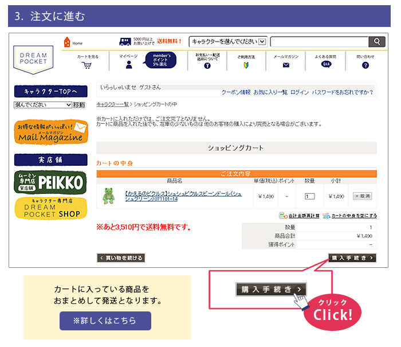Click the ログイン link
401x347 pixels.
pos(299,92)
